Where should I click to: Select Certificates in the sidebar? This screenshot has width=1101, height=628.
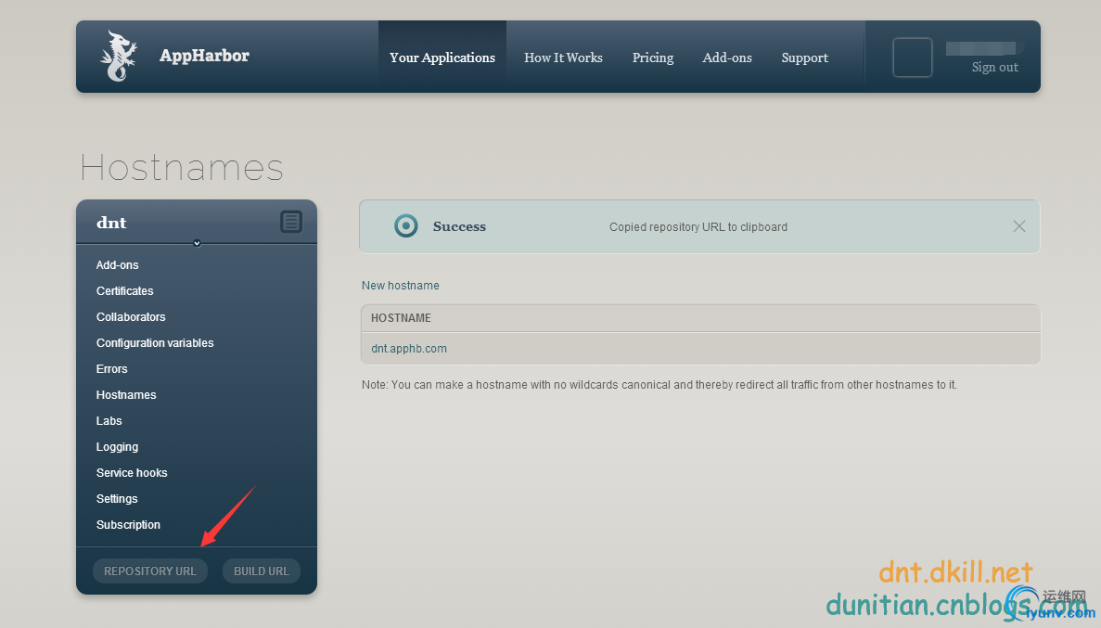pyautogui.click(x=124, y=291)
